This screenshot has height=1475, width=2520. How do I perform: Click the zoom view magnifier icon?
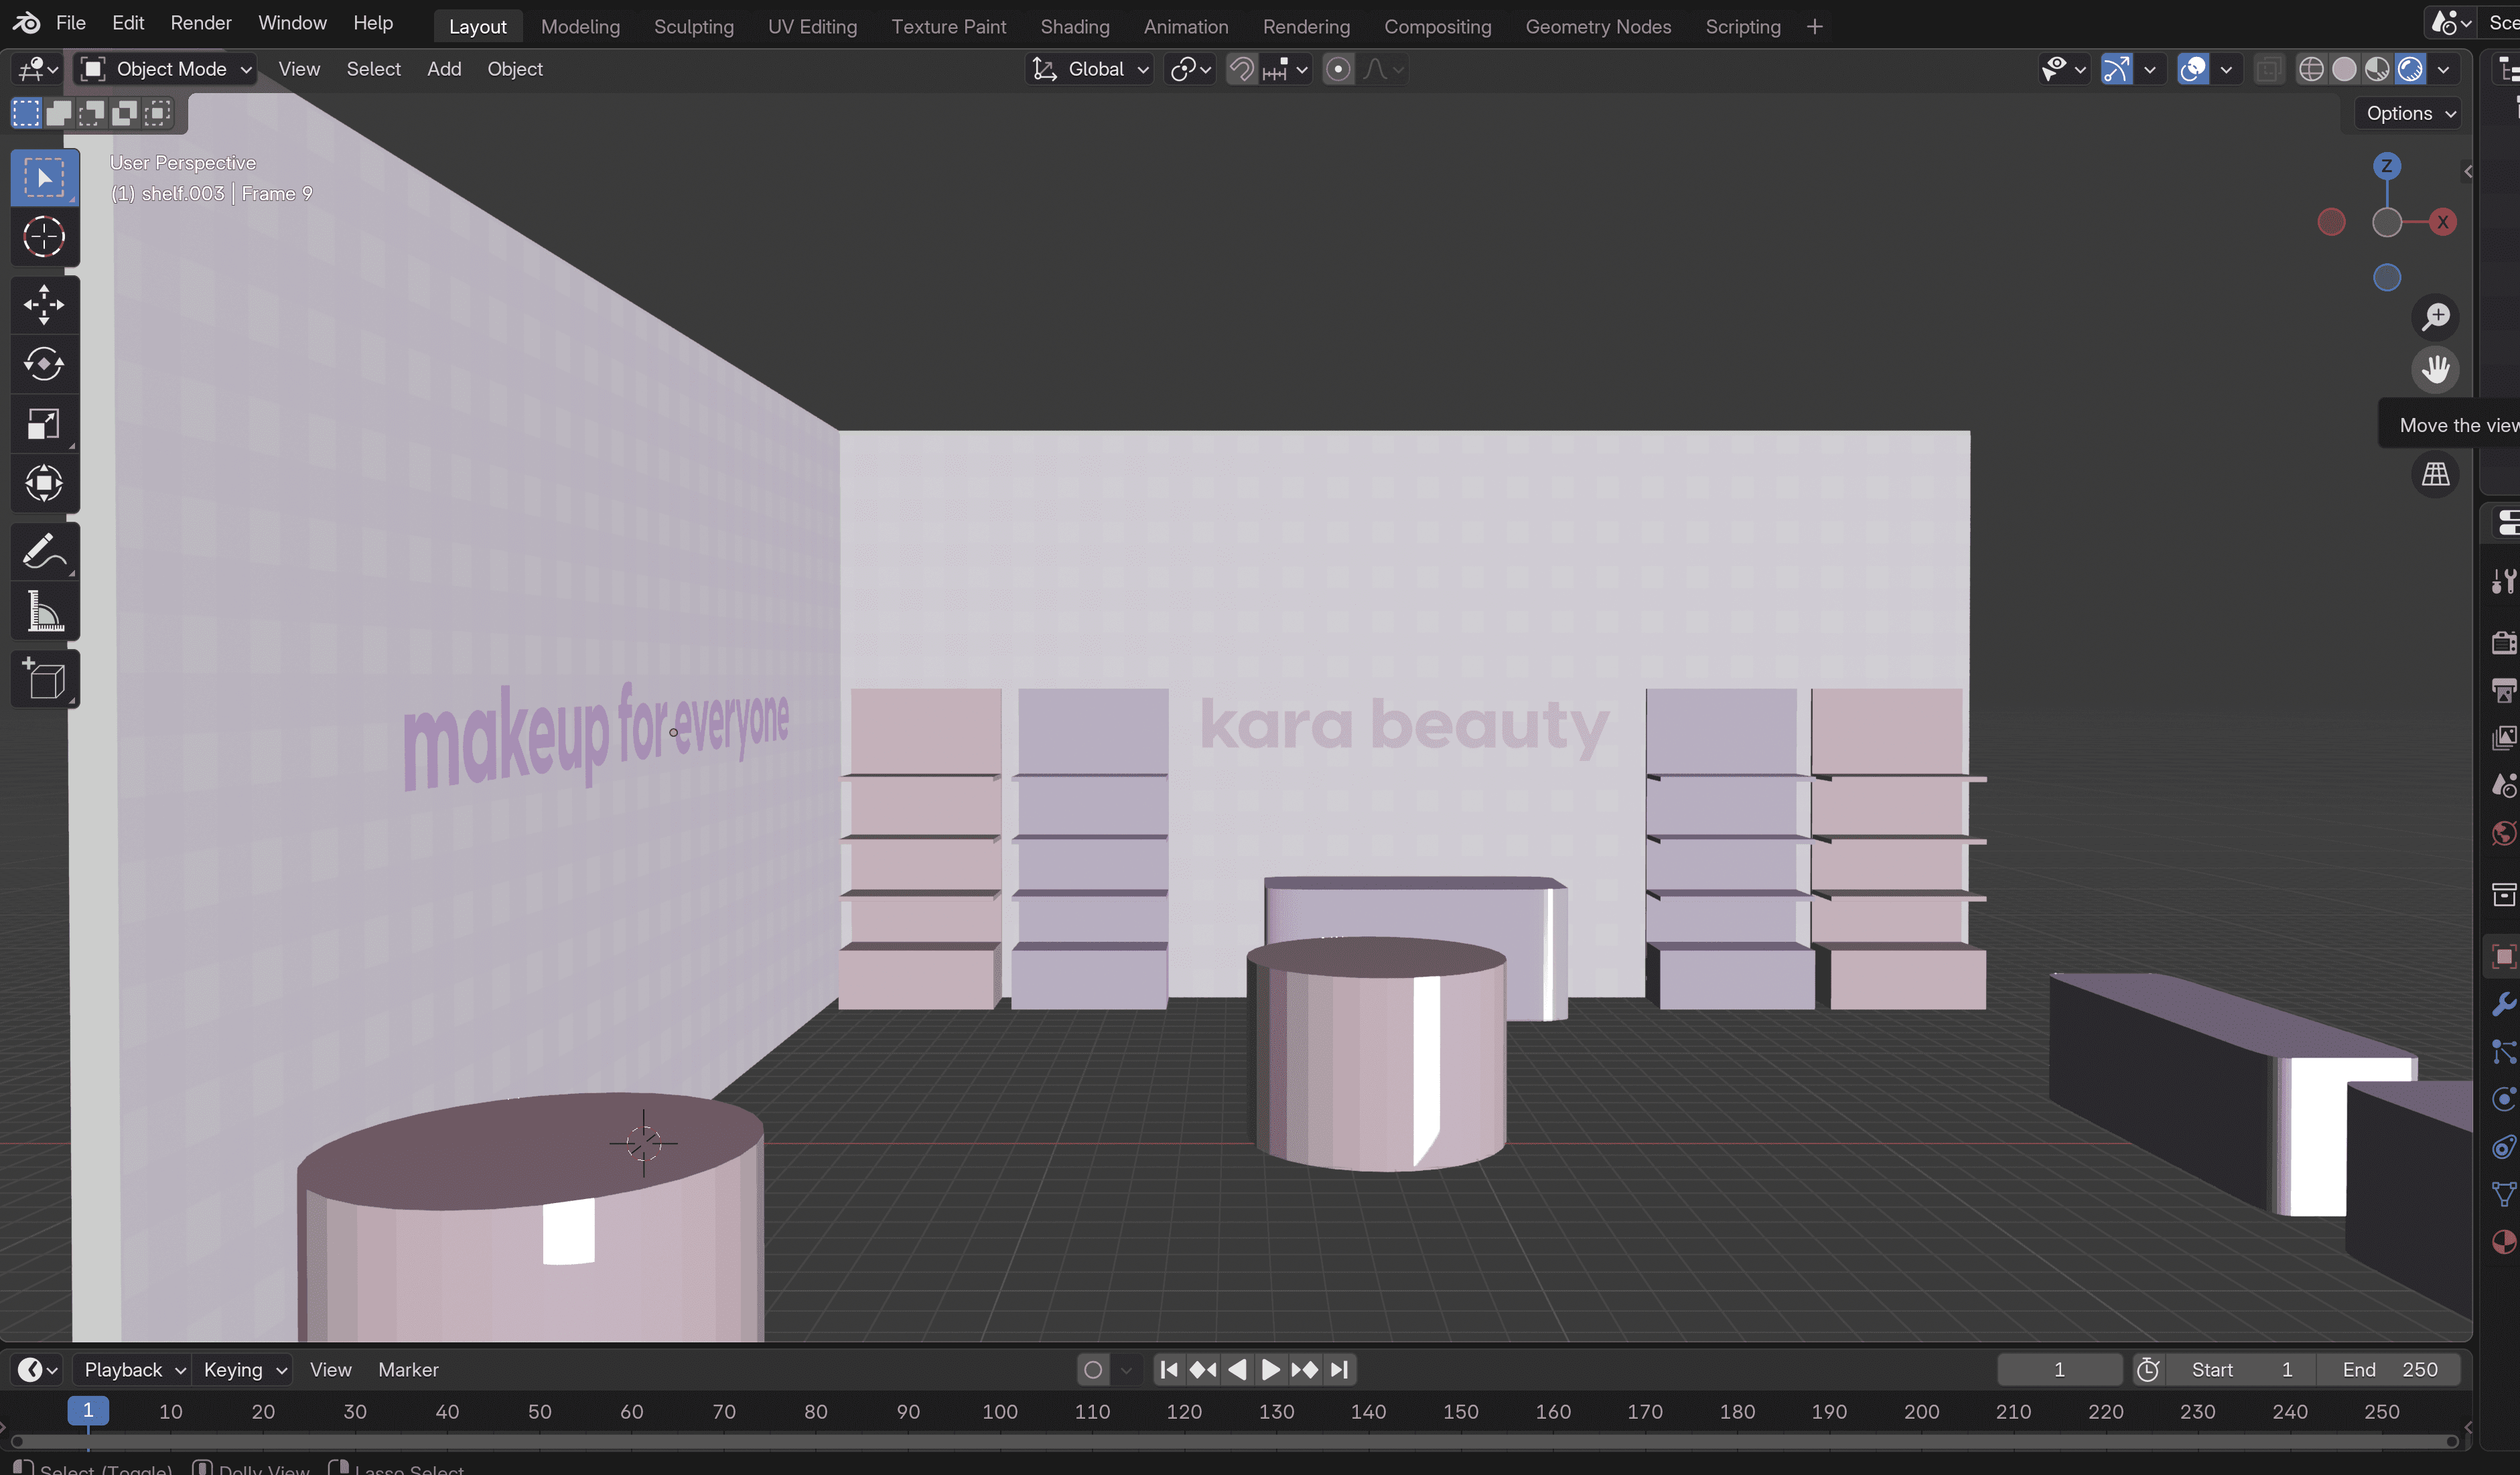click(x=2435, y=317)
